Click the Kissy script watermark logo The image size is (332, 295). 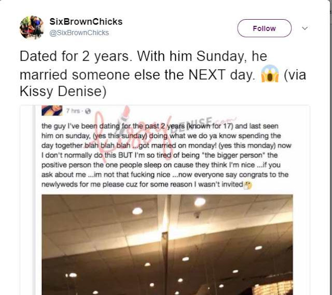pos(133,131)
